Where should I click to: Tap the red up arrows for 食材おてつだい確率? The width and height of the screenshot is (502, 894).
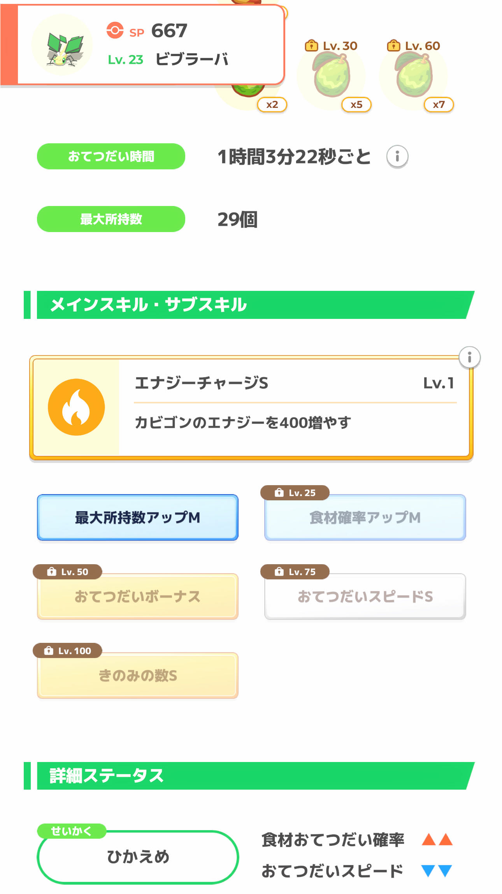click(437, 839)
